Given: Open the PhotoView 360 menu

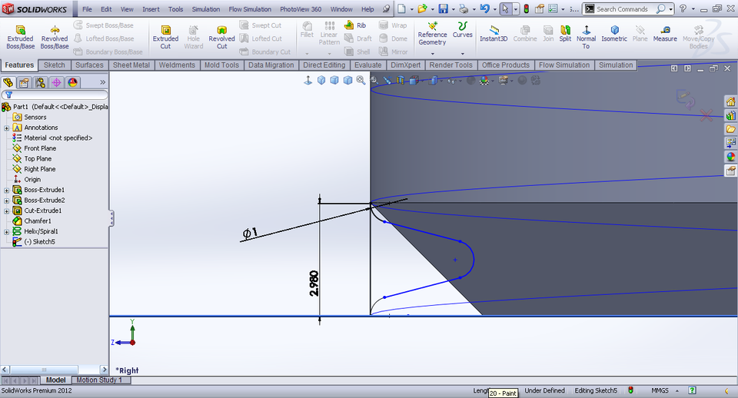Looking at the screenshot, I should [x=301, y=9].
